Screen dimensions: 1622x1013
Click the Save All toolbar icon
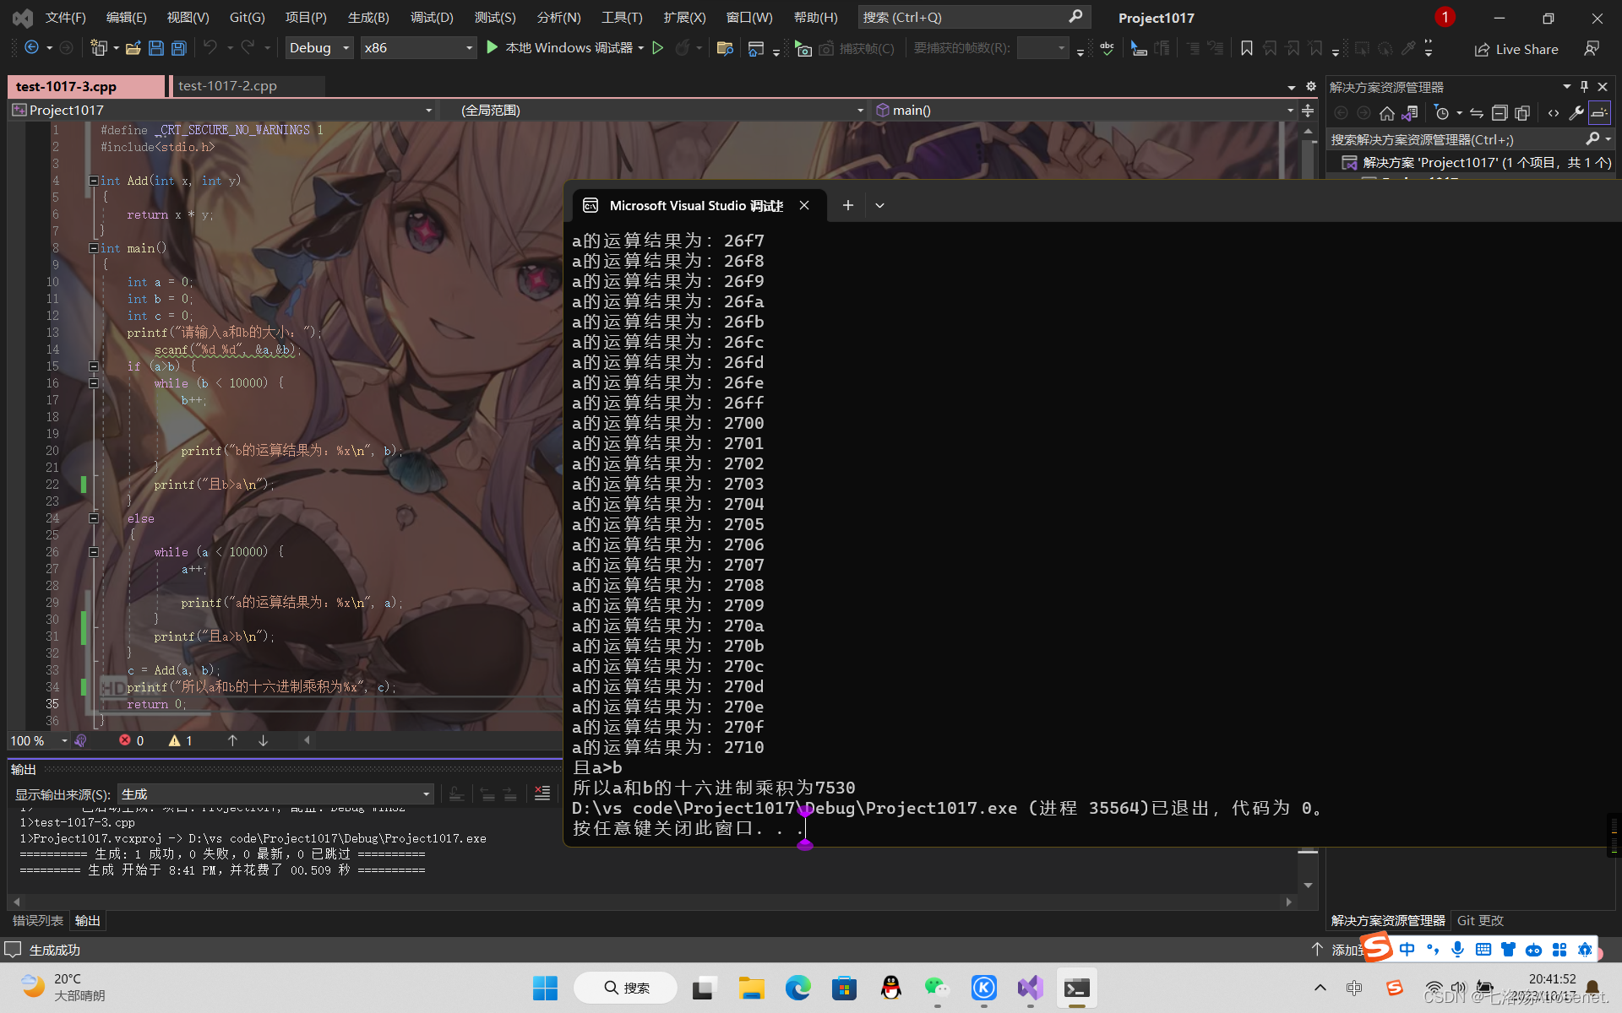click(179, 48)
